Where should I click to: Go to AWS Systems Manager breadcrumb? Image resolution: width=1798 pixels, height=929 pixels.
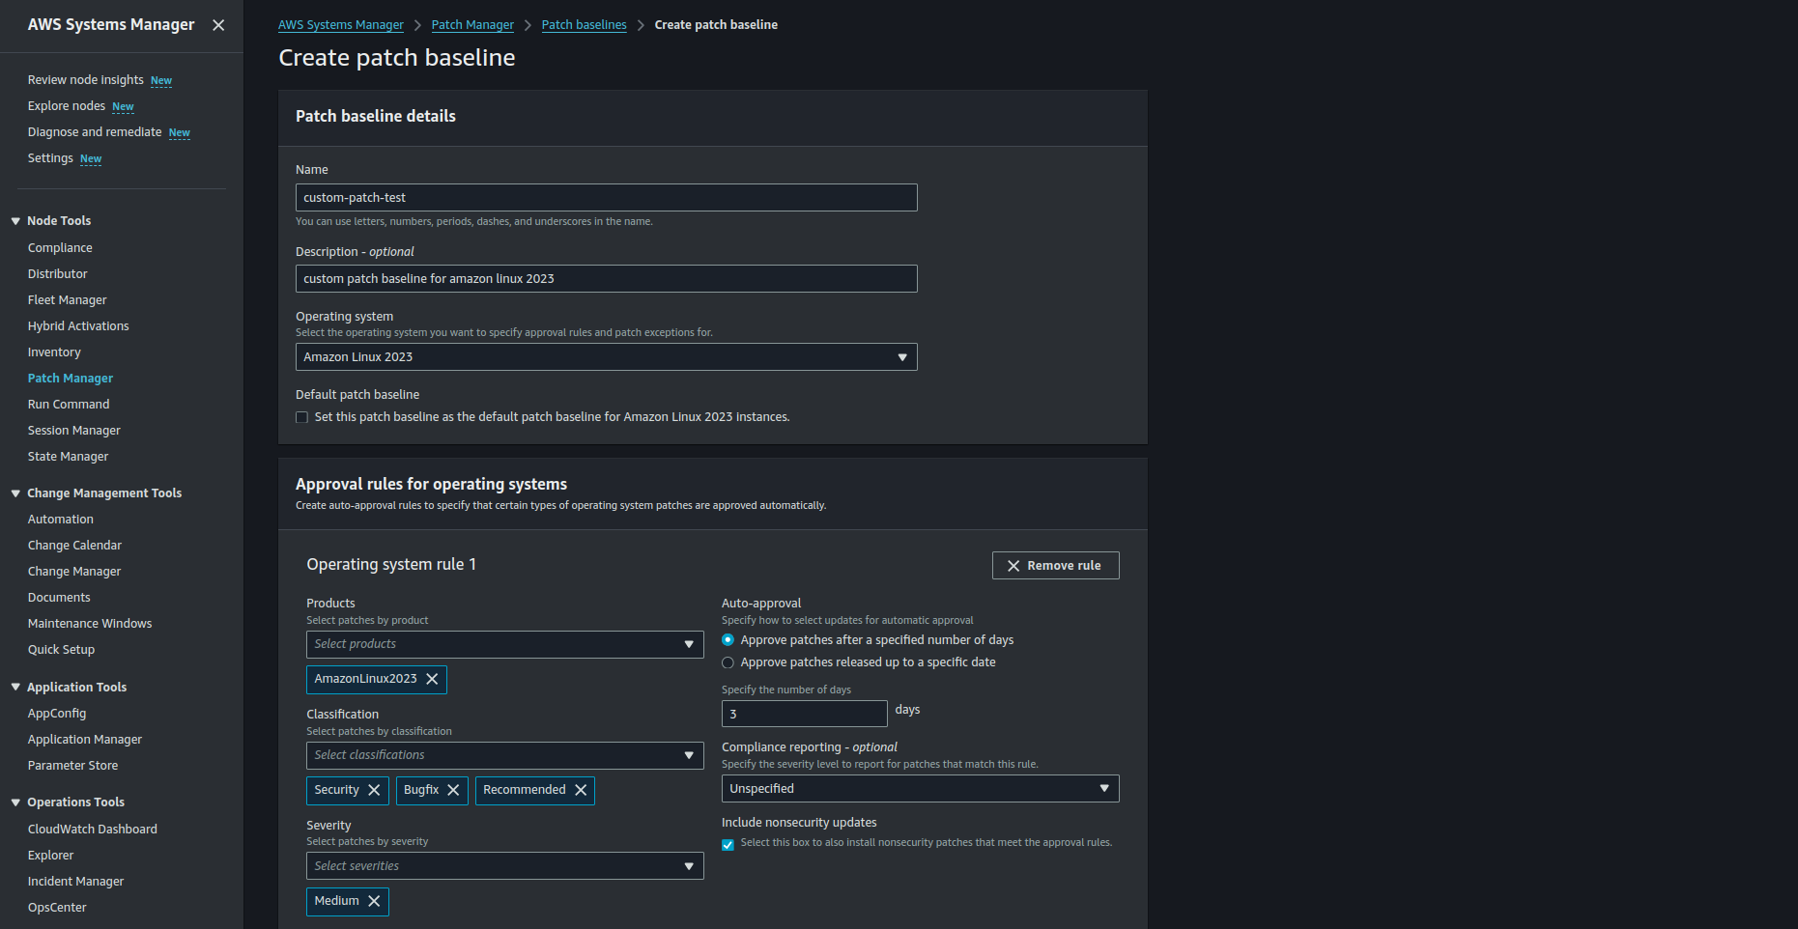coord(340,25)
